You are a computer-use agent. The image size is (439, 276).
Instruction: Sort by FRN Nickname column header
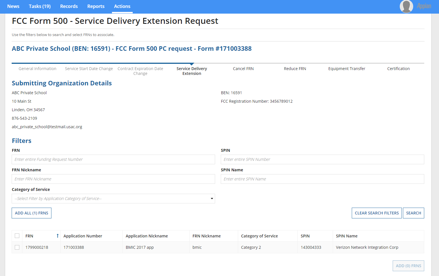(x=207, y=236)
